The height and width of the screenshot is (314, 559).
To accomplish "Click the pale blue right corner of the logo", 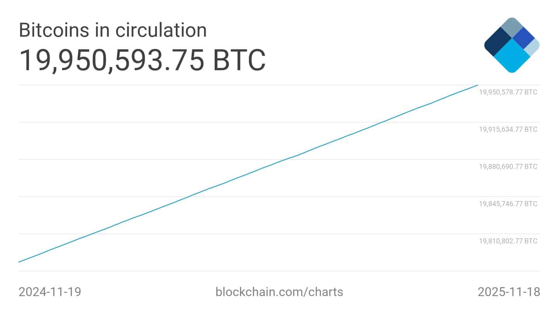I will coord(533,47).
